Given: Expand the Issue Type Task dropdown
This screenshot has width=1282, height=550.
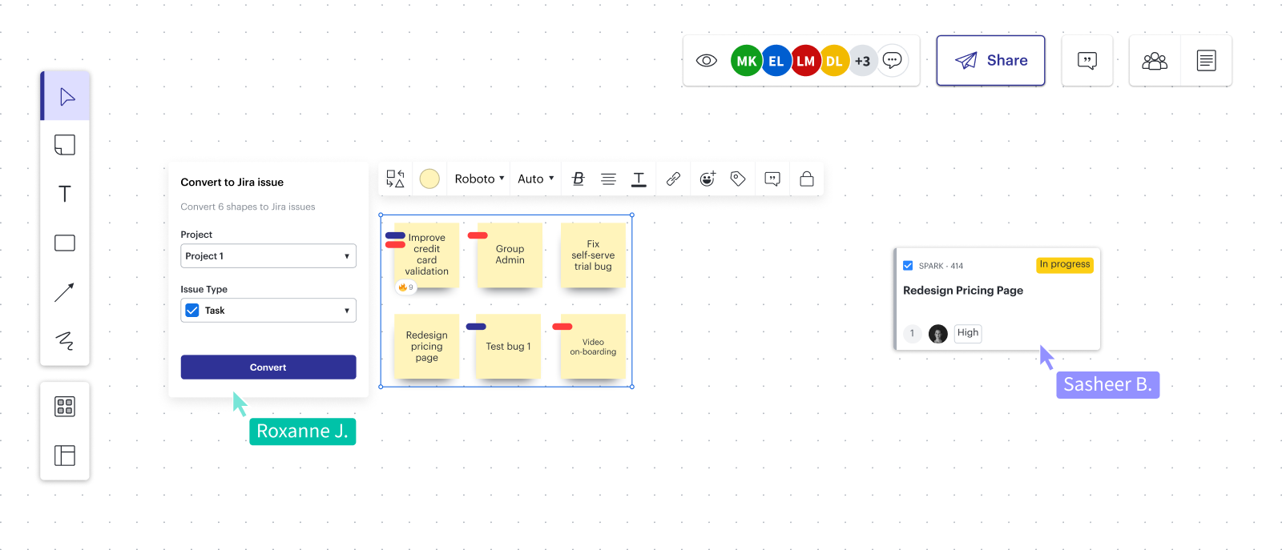Looking at the screenshot, I should pos(268,311).
